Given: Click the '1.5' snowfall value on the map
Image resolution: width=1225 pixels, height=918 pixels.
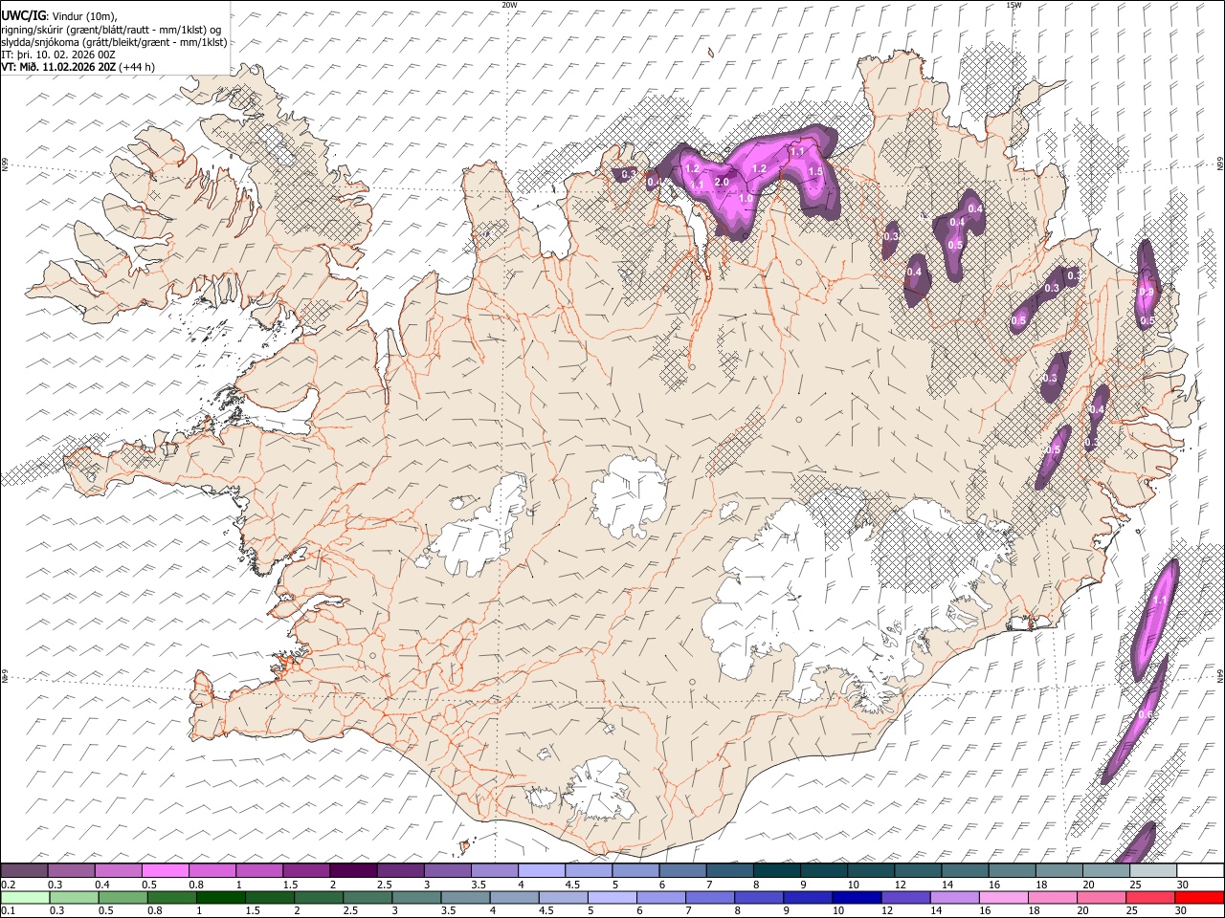Looking at the screenshot, I should tap(815, 172).
